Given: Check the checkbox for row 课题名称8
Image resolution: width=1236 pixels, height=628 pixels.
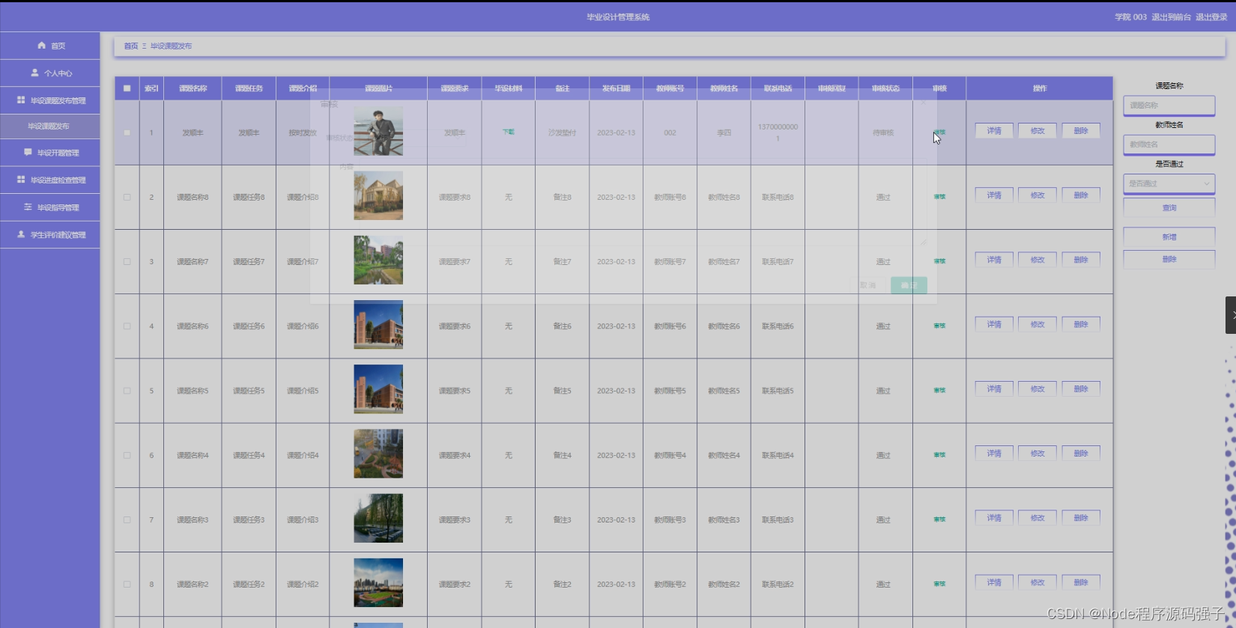Looking at the screenshot, I should pyautogui.click(x=127, y=197).
